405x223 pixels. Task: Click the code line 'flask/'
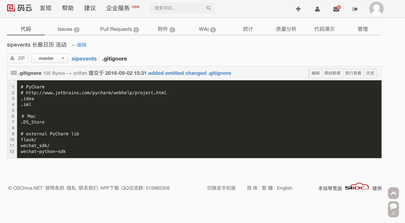point(28,140)
